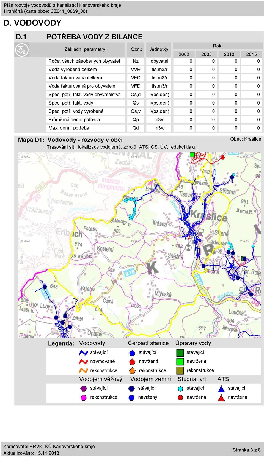
Task: Click the VVR abbreviation cell
Action: click(136, 69)
